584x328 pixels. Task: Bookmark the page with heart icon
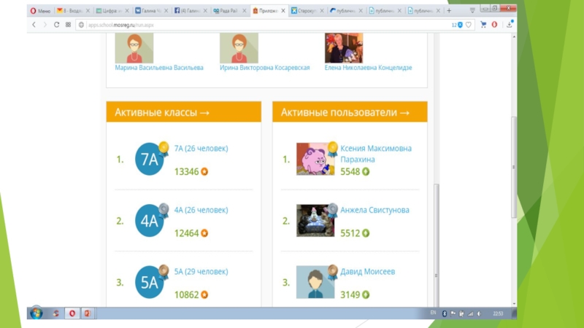tap(469, 25)
